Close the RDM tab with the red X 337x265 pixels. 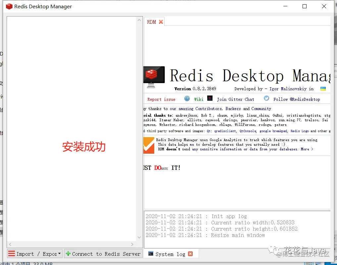coord(161,22)
